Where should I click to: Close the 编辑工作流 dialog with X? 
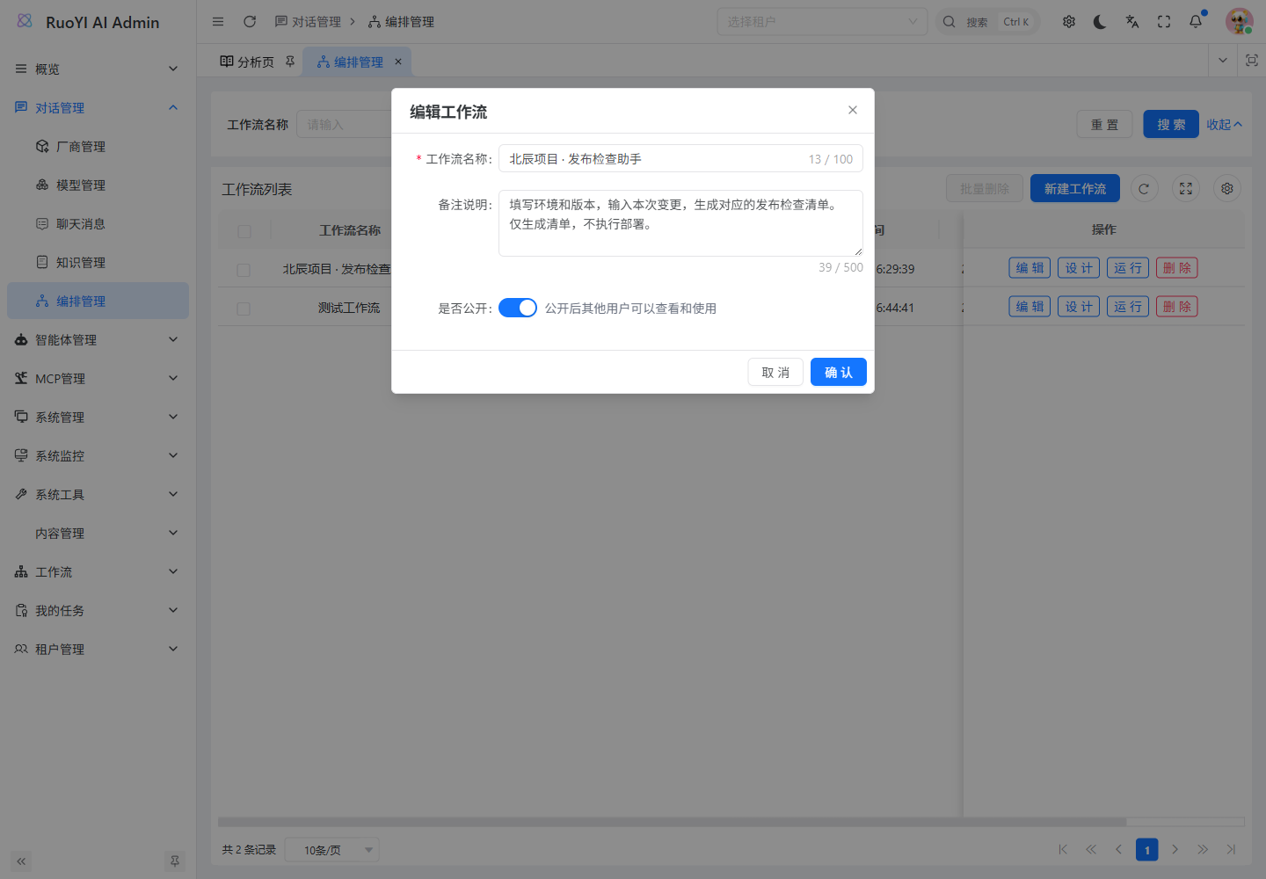(x=853, y=110)
